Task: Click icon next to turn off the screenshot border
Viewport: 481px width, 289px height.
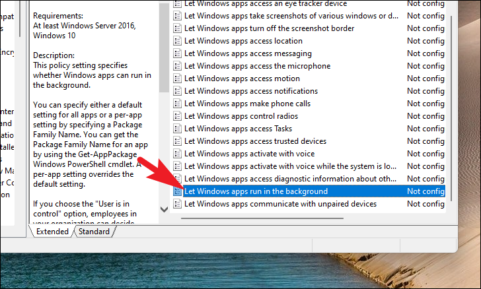Action: tap(177, 28)
